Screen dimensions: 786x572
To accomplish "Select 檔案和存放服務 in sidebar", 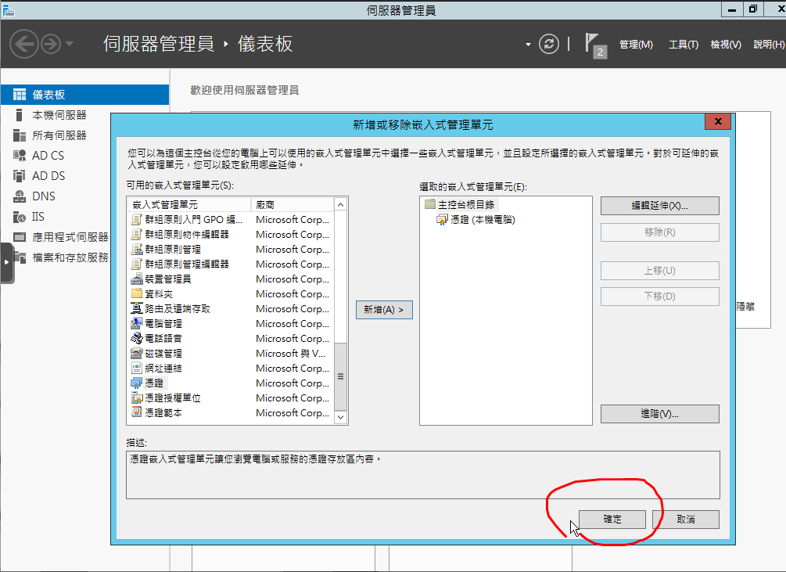I will [x=70, y=257].
